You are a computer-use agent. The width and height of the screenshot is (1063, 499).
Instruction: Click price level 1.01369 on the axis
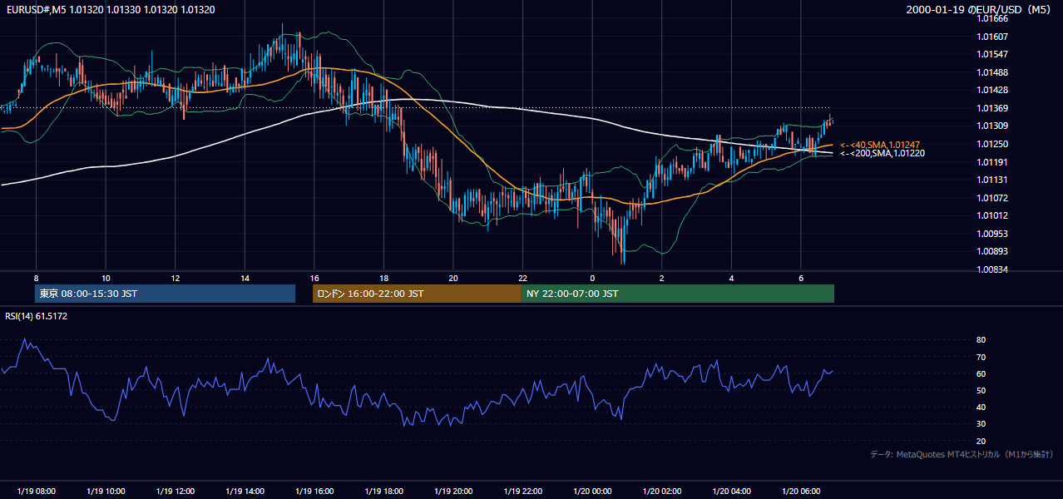point(992,108)
